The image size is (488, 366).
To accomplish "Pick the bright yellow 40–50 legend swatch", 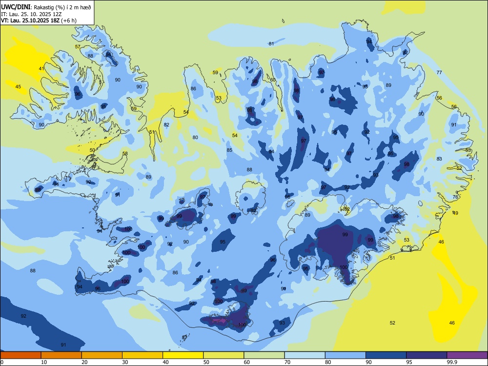I will pos(183,355).
